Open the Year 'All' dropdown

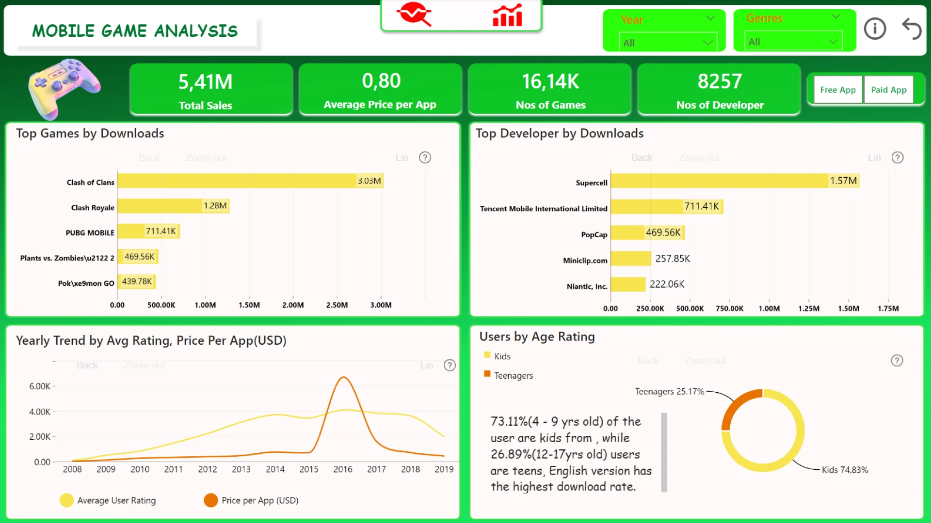(x=668, y=43)
